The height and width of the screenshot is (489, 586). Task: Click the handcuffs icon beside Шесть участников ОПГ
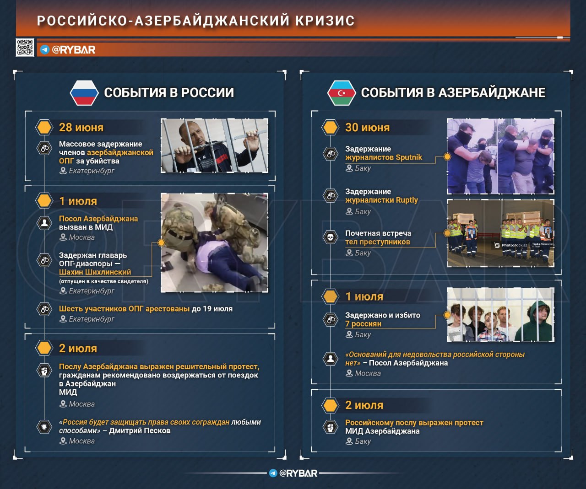pyautogui.click(x=44, y=309)
